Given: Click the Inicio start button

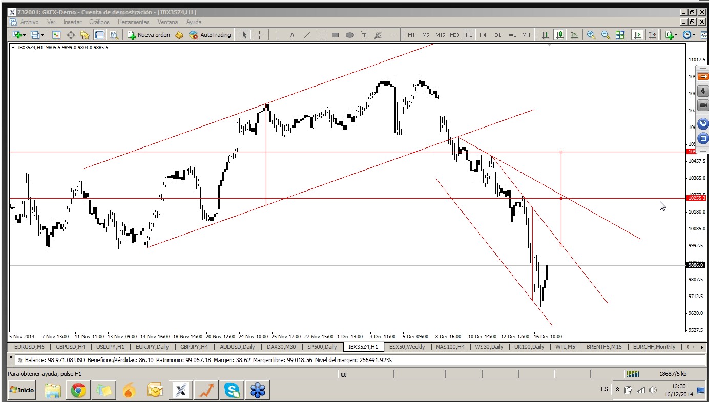Looking at the screenshot, I should [22, 390].
